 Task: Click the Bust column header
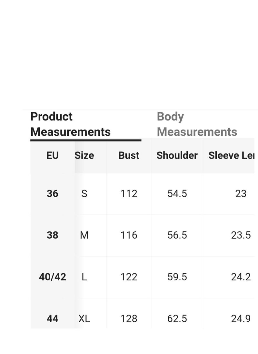(x=129, y=156)
